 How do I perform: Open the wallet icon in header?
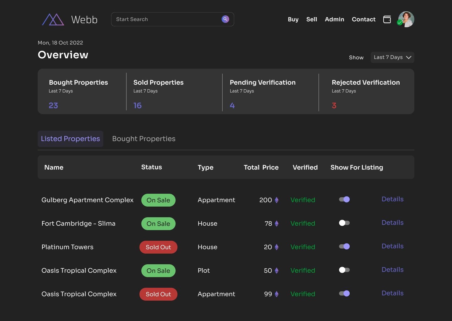coord(387,19)
